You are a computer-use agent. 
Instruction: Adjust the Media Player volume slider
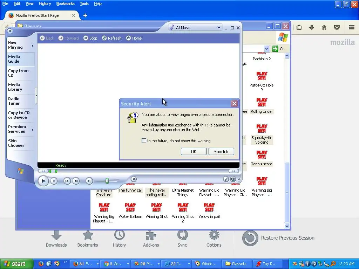click(x=107, y=181)
